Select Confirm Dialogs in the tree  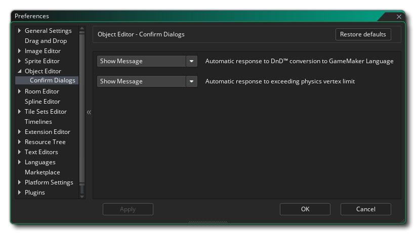pos(52,80)
